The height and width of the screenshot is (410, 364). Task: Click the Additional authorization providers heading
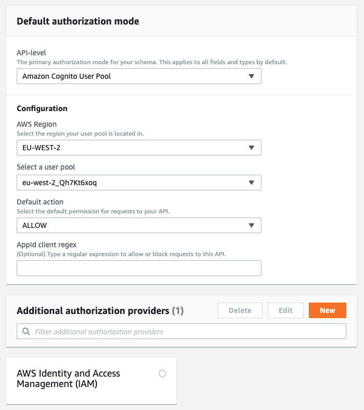pyautogui.click(x=101, y=311)
